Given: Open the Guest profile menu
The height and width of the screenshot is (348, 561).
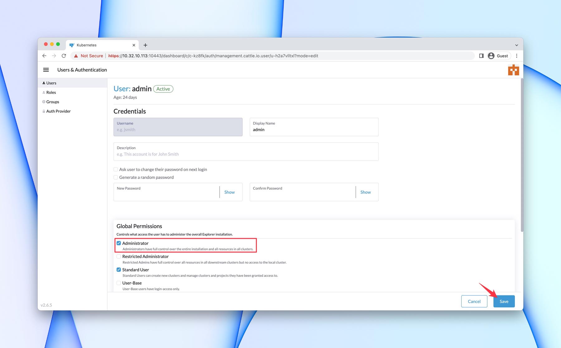Looking at the screenshot, I should pyautogui.click(x=498, y=56).
